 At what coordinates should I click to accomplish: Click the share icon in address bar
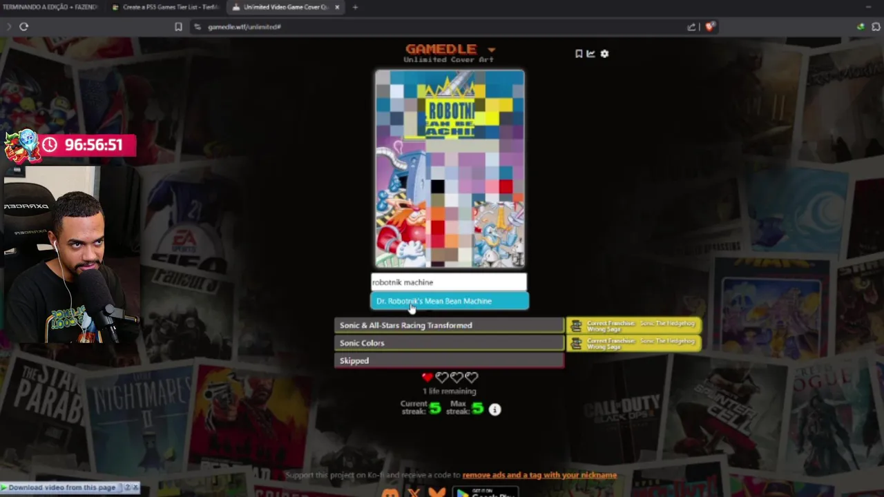691,26
